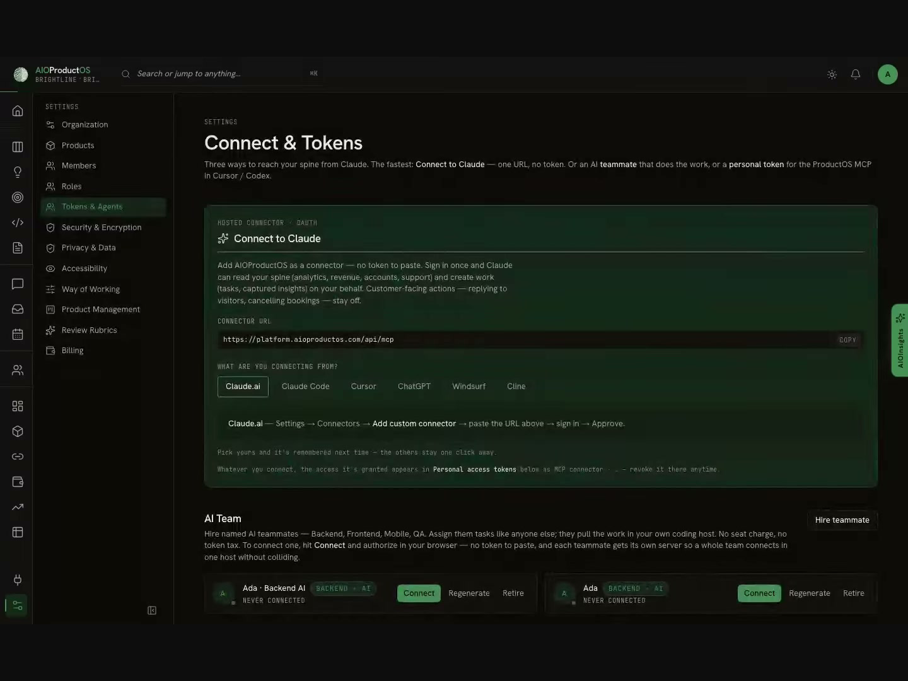Open the people icon in left rail
908x681 pixels.
point(18,370)
